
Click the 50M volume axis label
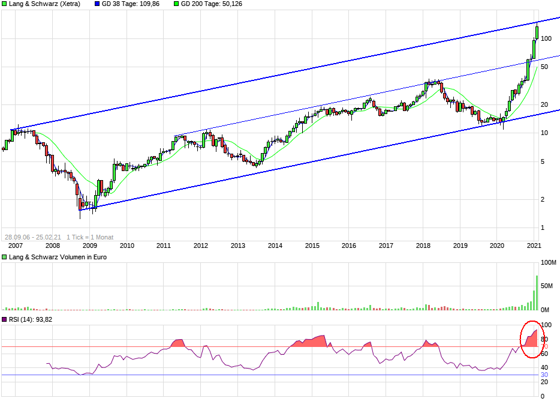pyautogui.click(x=546, y=286)
